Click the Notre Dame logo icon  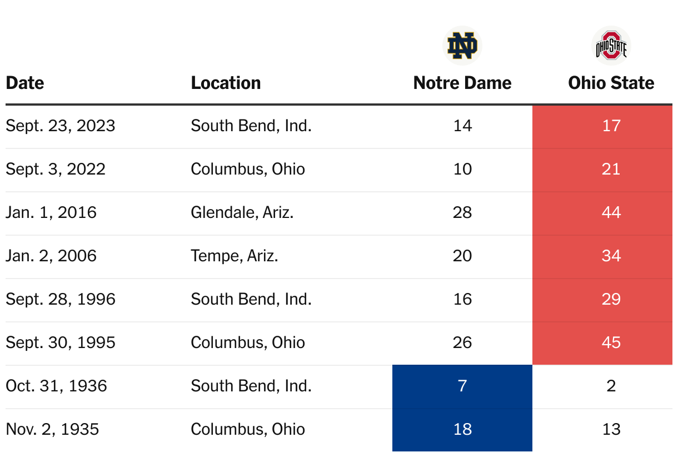click(x=462, y=46)
